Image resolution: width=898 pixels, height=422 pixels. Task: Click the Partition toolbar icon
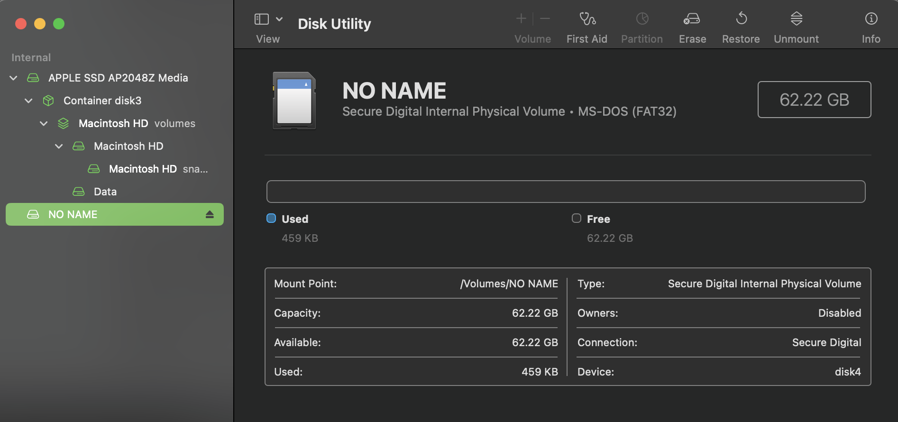pos(642,19)
